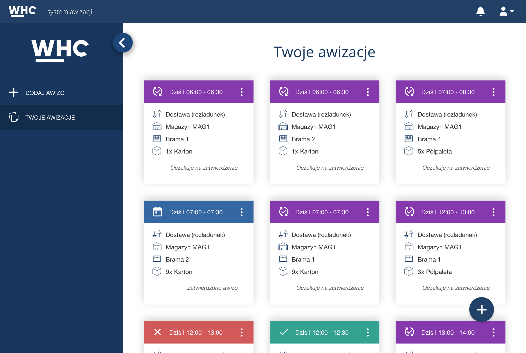Click the WHC logo in the top bar
This screenshot has width=526, height=353.
[x=22, y=11]
